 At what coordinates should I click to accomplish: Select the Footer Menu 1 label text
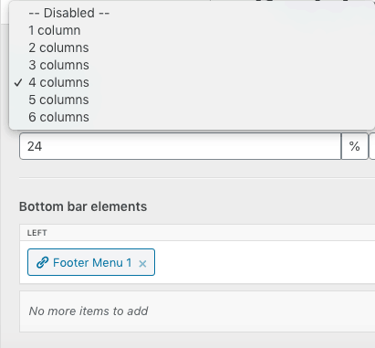click(x=92, y=262)
